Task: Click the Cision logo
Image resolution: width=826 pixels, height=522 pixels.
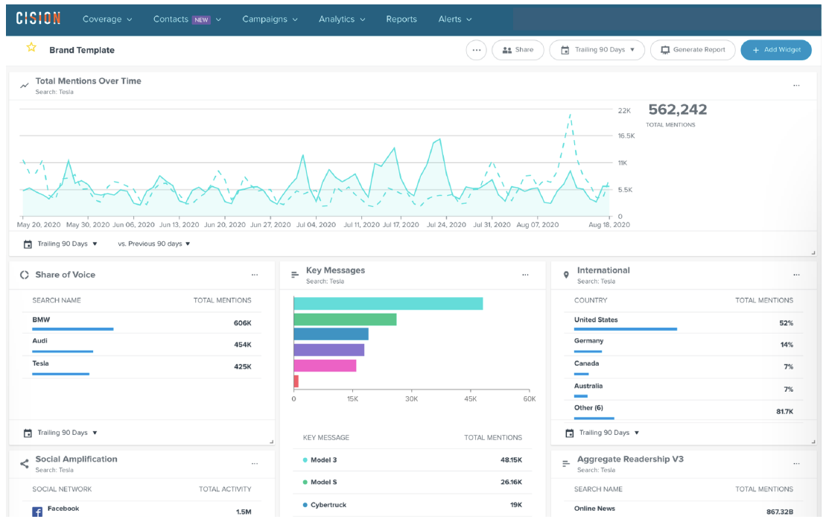Action: click(39, 19)
